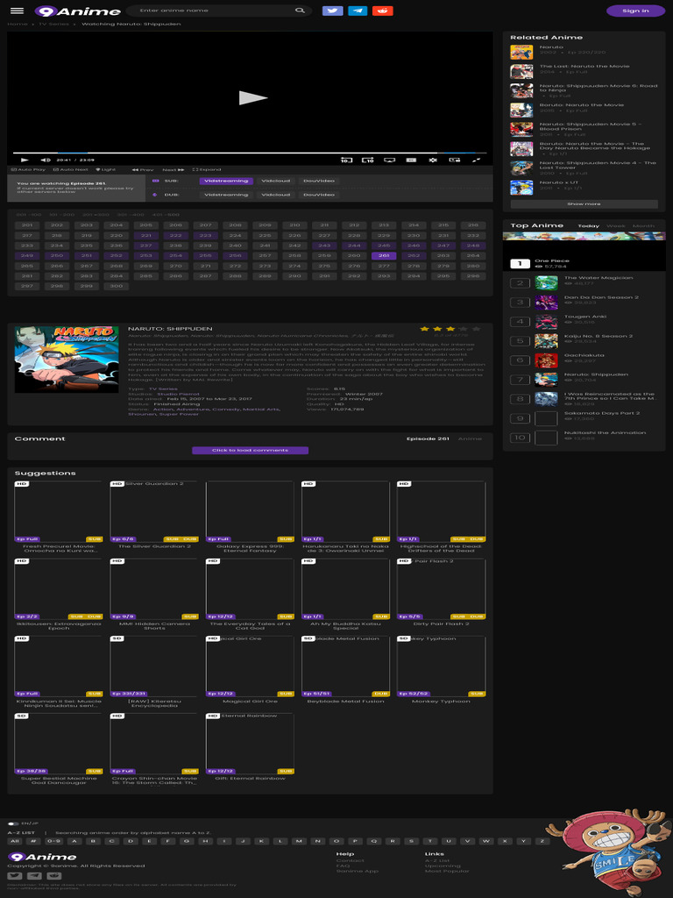Open footer Telegram icon
Viewport: 673px width, 898px height.
point(34,876)
